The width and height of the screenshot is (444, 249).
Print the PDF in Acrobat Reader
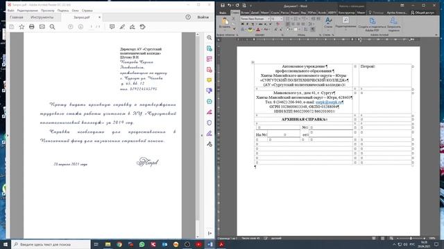32,27
